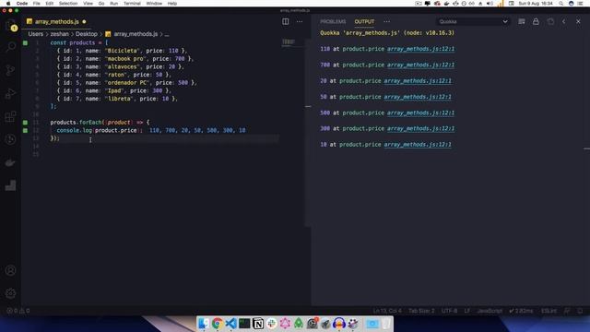Image resolution: width=590 pixels, height=332 pixels.
Task: Change UTF-8 file encoding
Action: (450, 311)
